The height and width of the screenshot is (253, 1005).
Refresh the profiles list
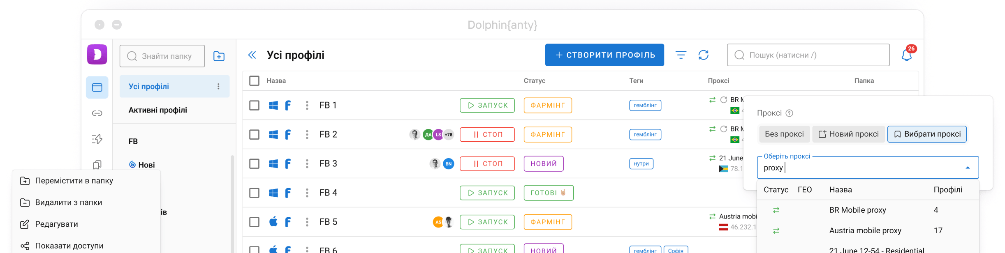704,55
